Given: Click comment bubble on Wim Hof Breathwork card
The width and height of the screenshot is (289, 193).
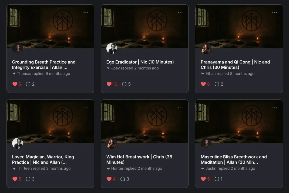Looking at the screenshot, I should click(x=123, y=179).
